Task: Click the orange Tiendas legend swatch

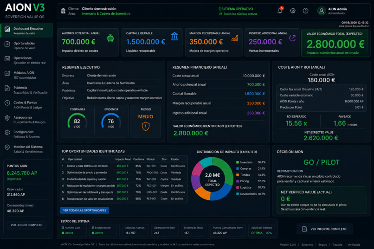Action: coord(238,175)
